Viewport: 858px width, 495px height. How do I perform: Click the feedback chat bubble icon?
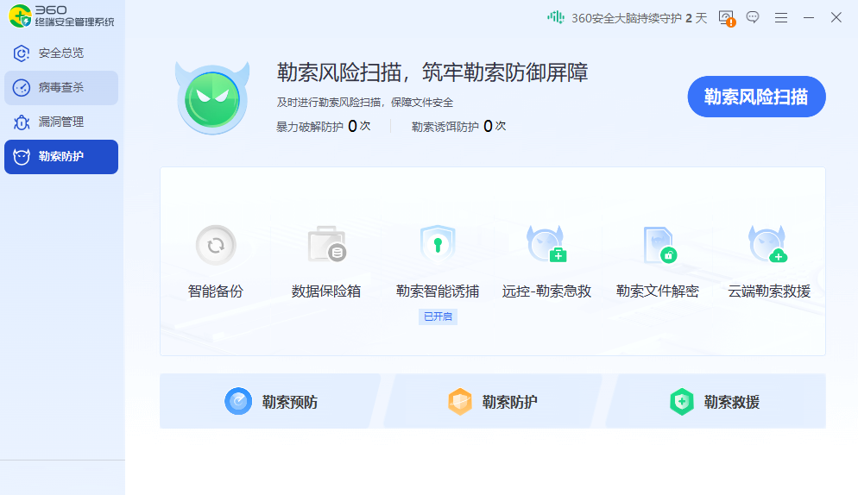tap(753, 17)
